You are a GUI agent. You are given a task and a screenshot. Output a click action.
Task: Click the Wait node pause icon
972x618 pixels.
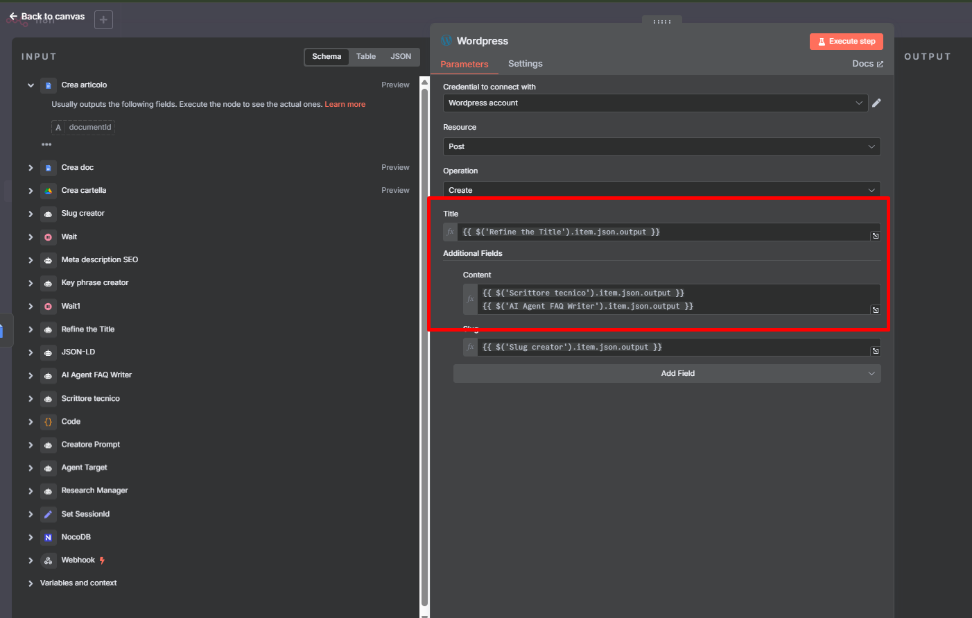(48, 237)
